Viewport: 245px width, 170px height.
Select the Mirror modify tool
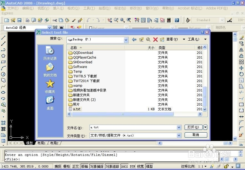(x=241, y=50)
